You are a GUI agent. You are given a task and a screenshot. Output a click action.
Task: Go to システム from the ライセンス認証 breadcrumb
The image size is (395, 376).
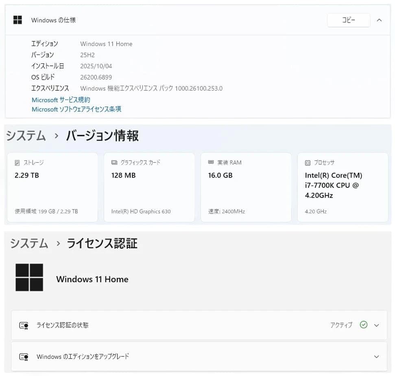(29, 243)
